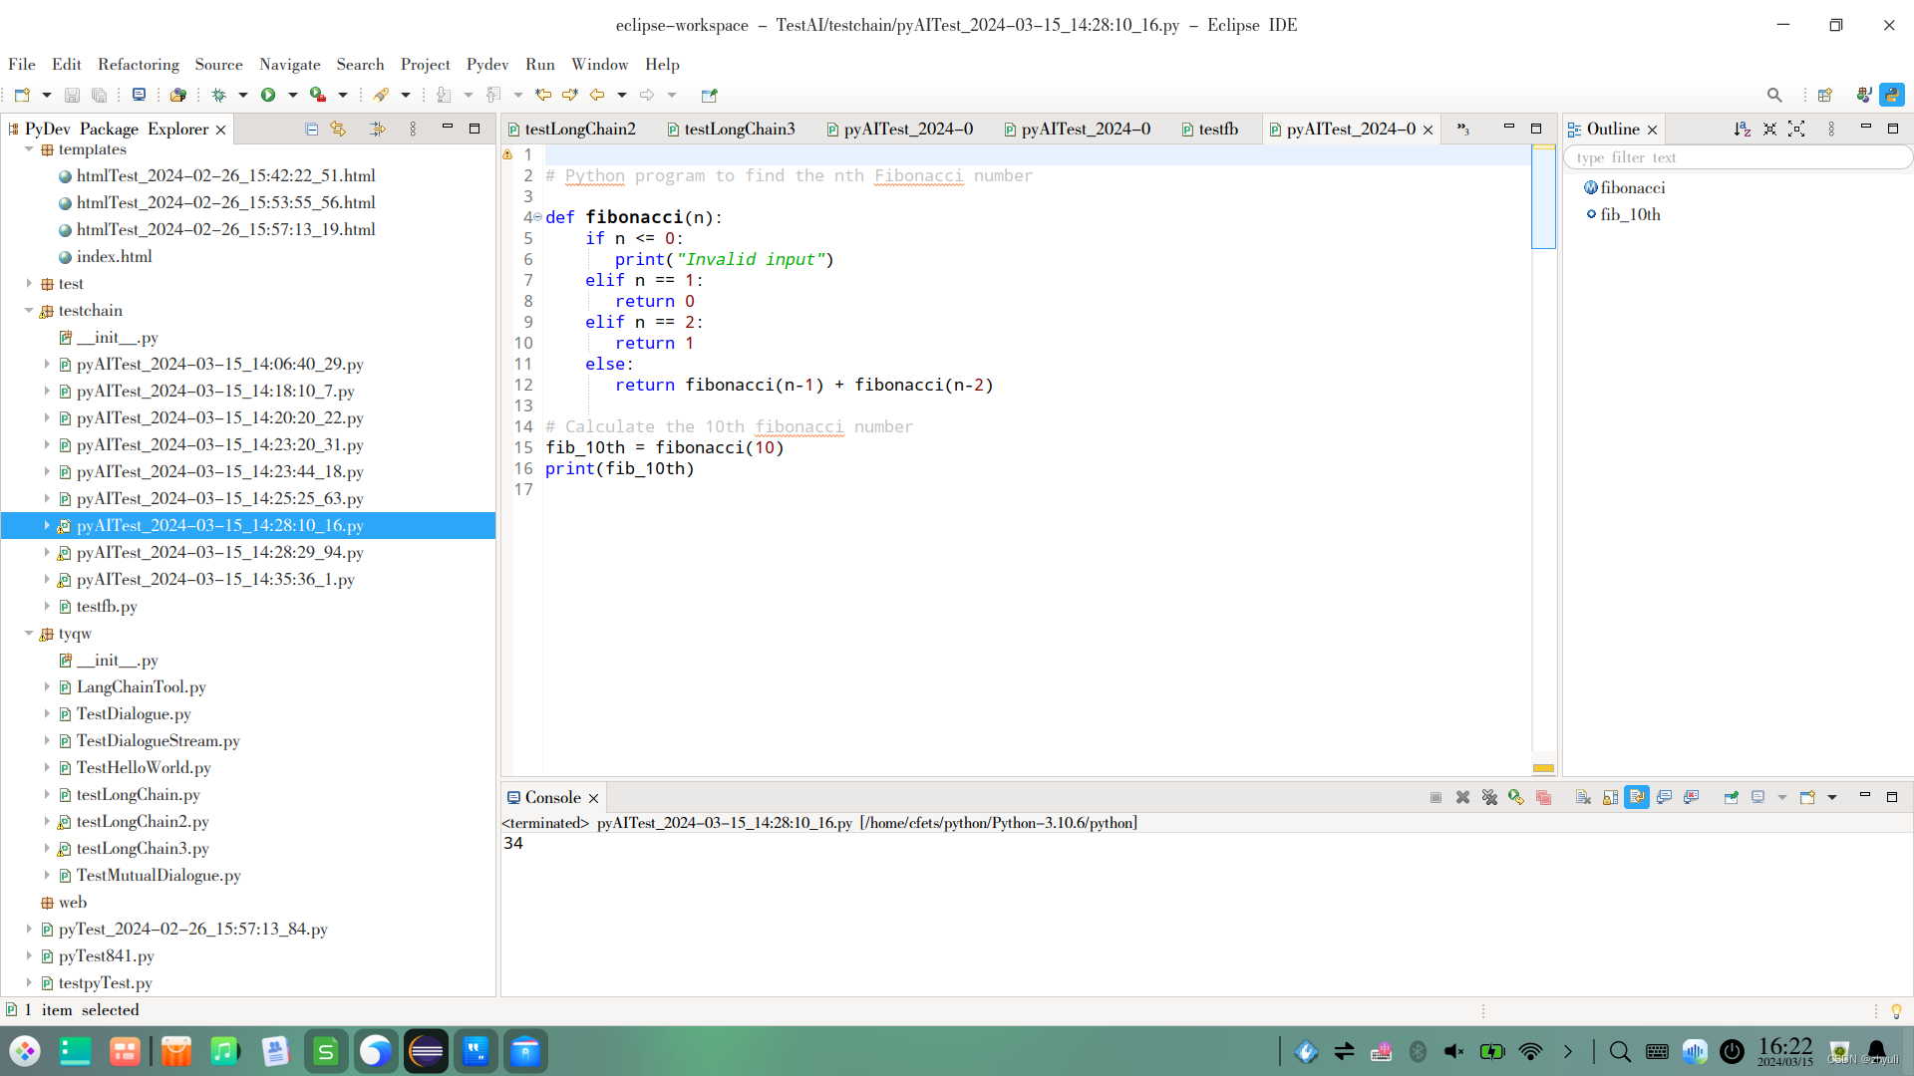Screen dimensions: 1914x1076
Task: Show hidden editor tabs list (»3)
Action: pos(1463,129)
